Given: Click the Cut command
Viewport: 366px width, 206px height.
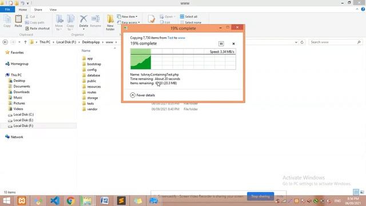Looking at the screenshot, I should click(x=30, y=17).
